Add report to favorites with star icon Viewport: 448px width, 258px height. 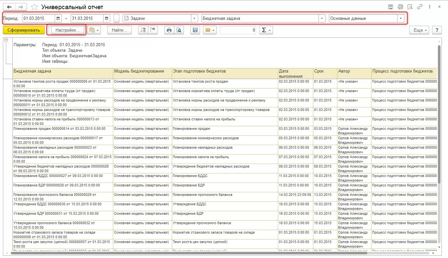click(34, 7)
